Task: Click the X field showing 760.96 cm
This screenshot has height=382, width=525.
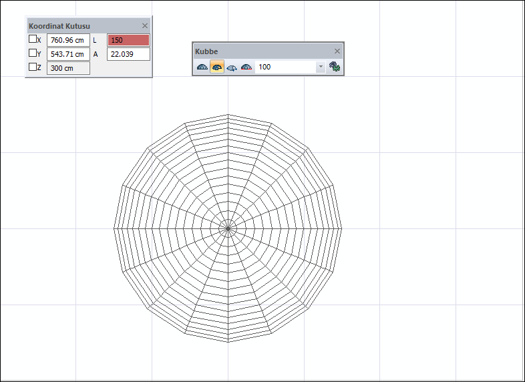Action: [68, 40]
